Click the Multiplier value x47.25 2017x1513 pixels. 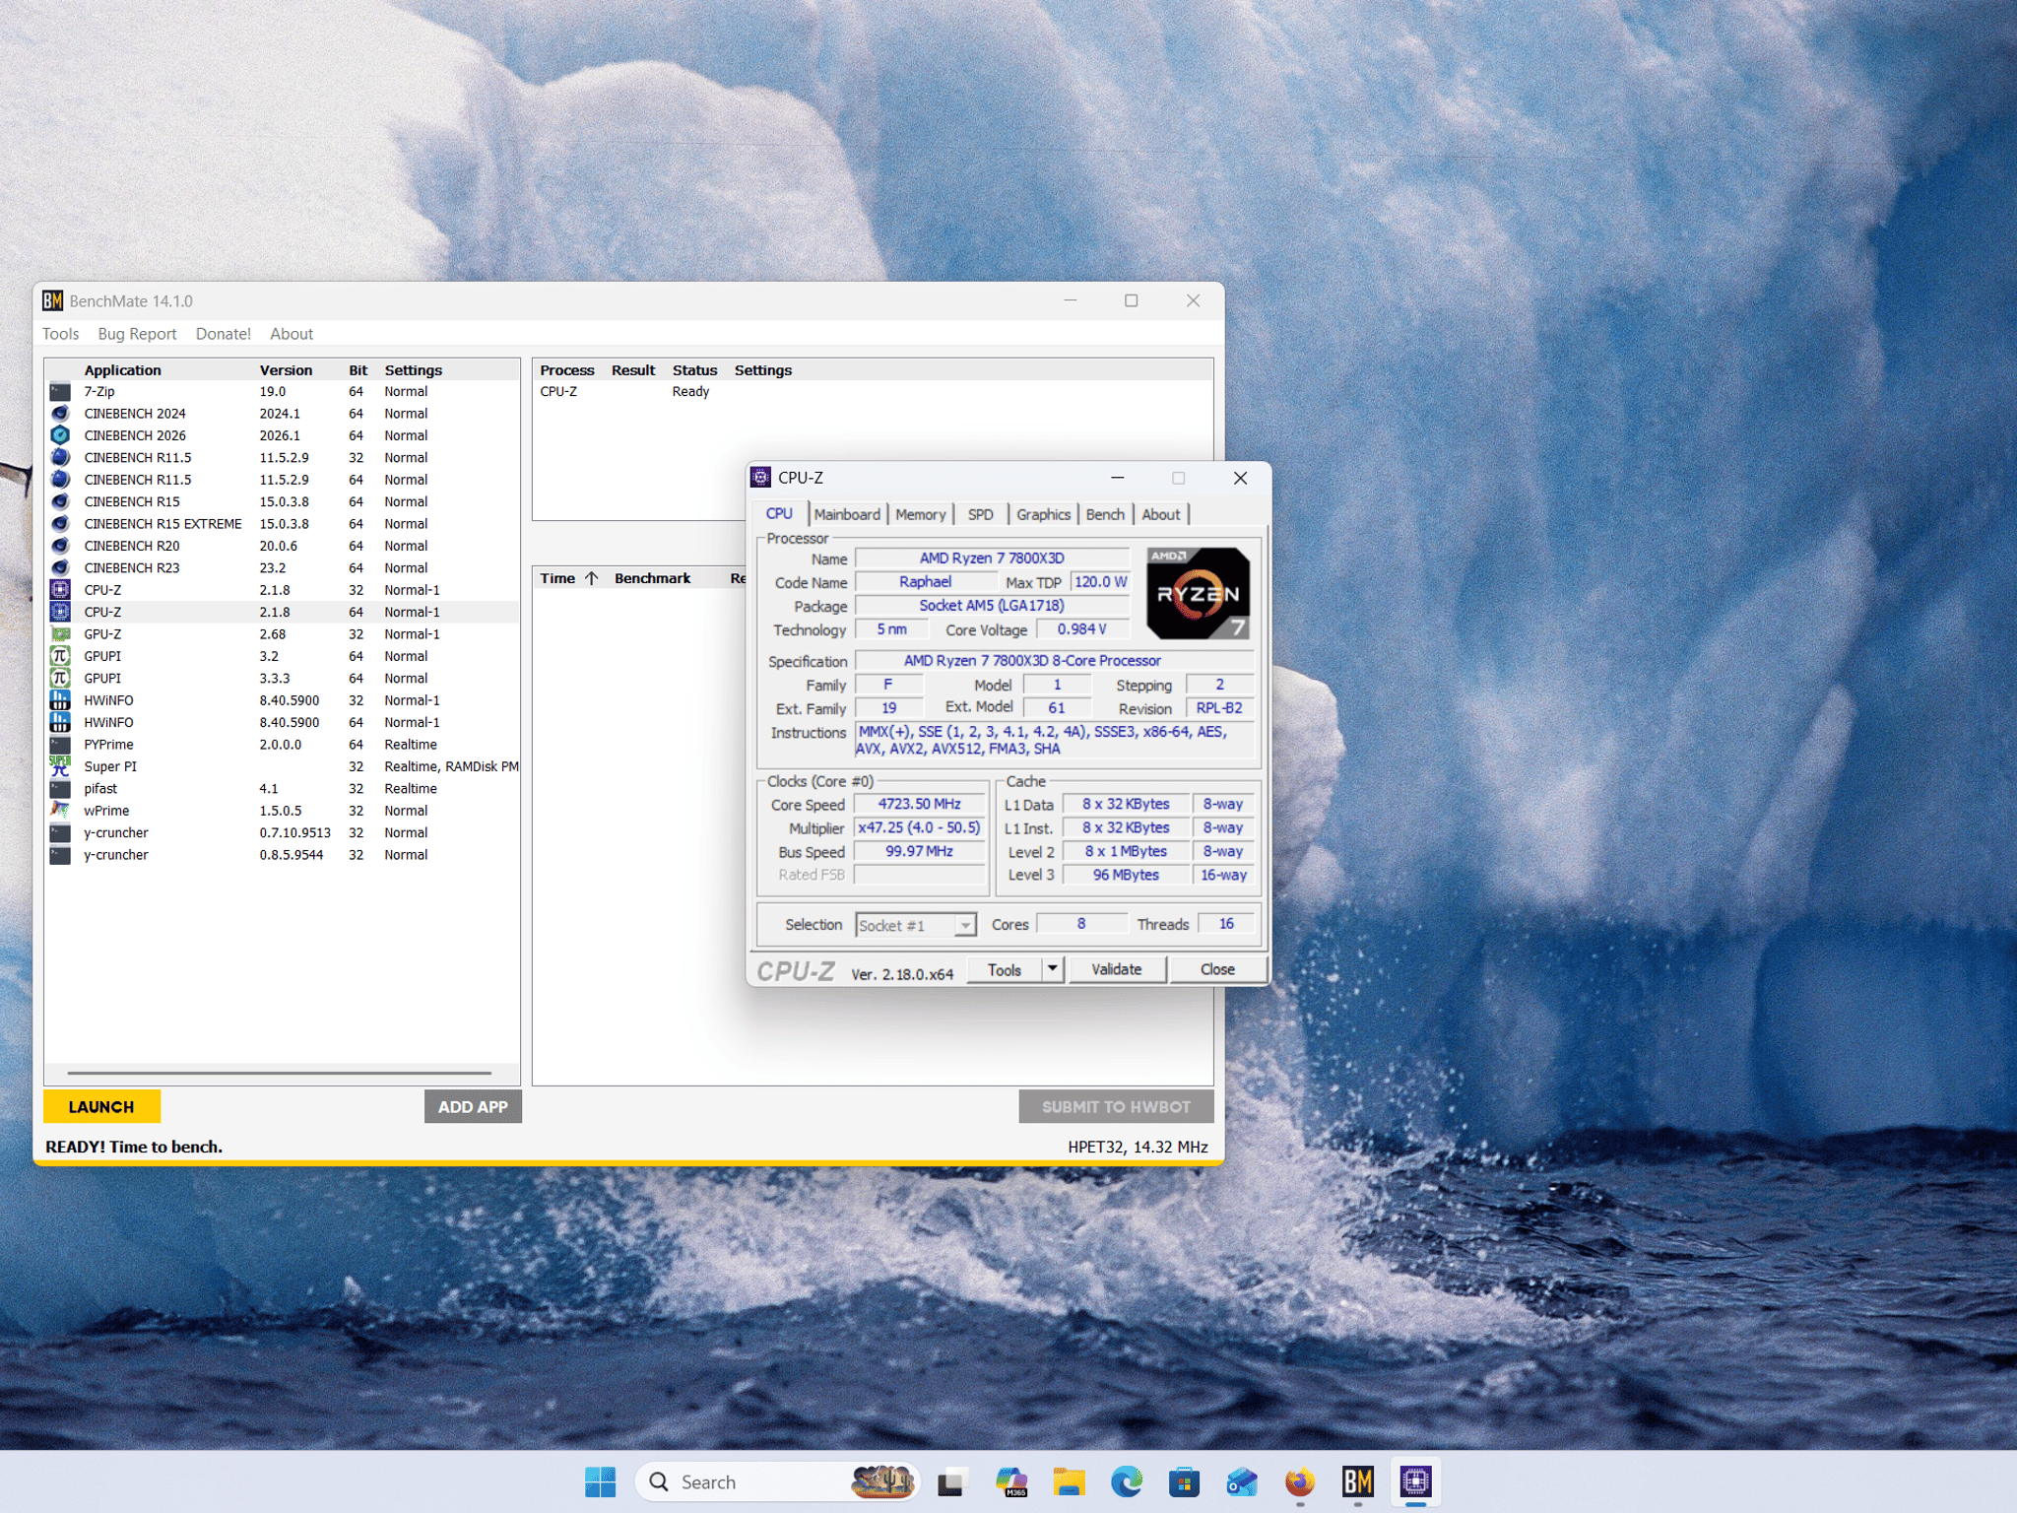coord(919,827)
